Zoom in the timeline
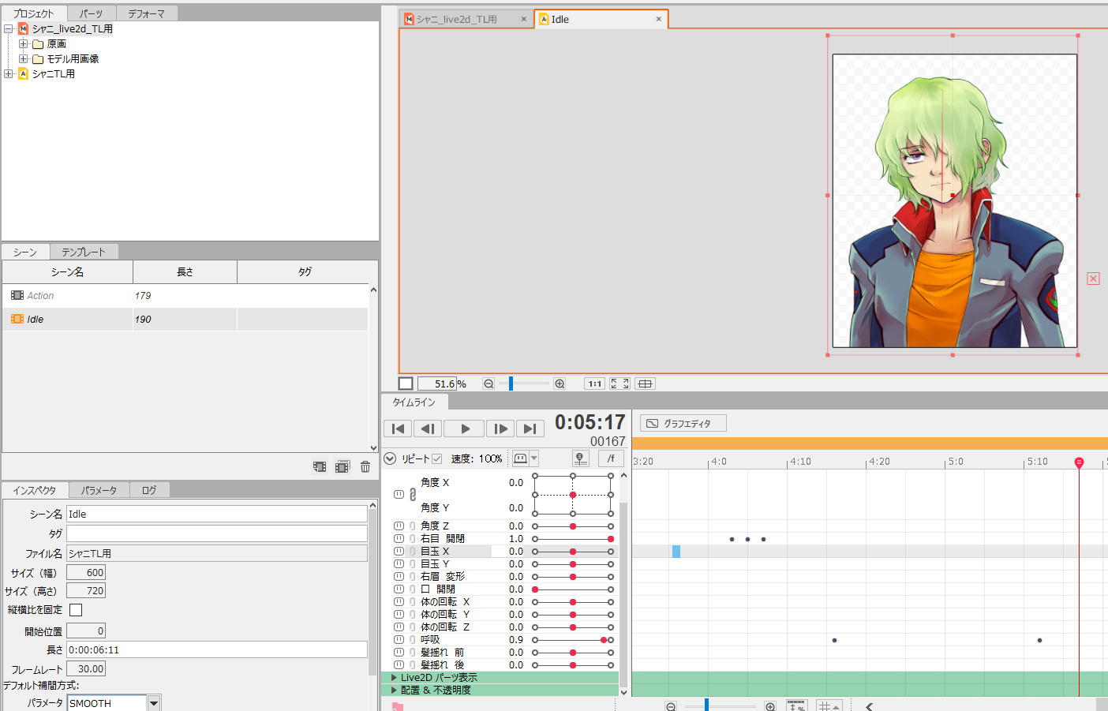This screenshot has height=711, width=1108. [770, 706]
